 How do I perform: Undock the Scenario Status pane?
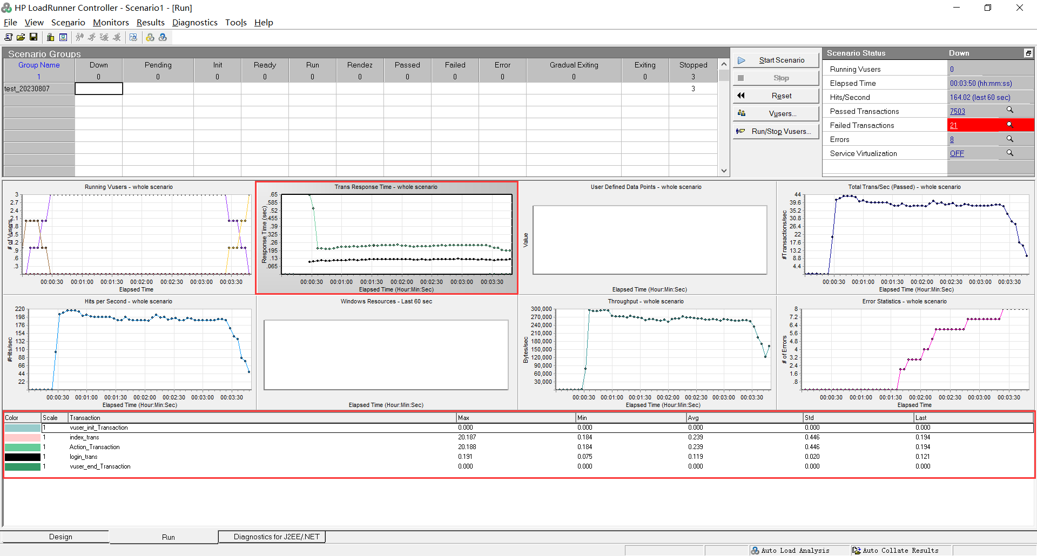[x=1028, y=53]
